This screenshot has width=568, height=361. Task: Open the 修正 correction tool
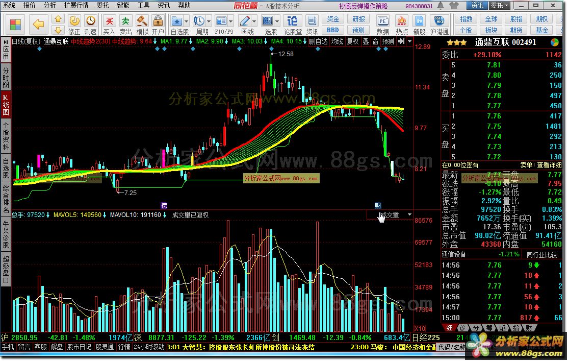(74, 25)
